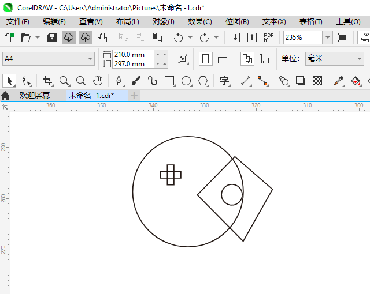Open the 查看(V) menu
Screen dimensions: 370x294
tap(91, 22)
